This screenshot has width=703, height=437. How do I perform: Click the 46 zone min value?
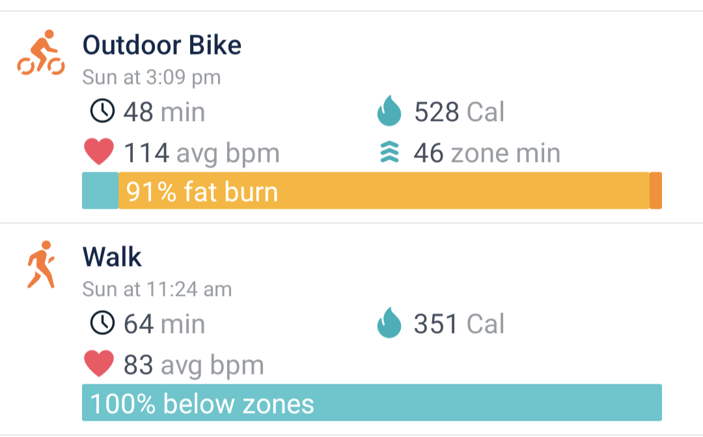point(487,153)
